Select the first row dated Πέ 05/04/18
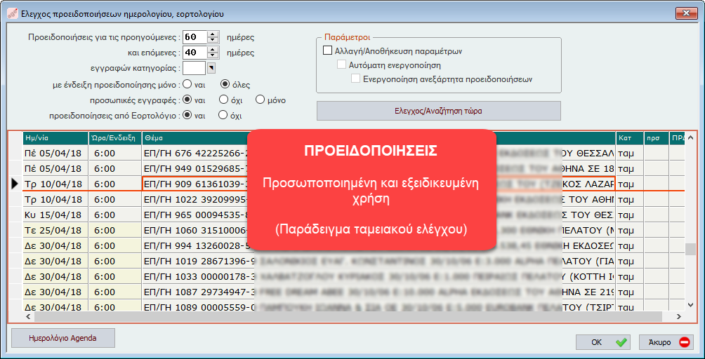Screen dimensions: 705x359 click(x=354, y=153)
